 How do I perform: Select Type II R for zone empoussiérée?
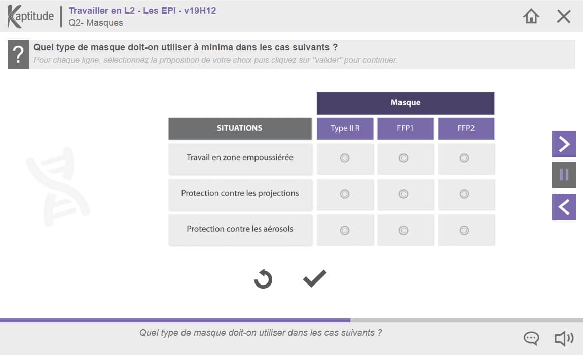pos(345,158)
